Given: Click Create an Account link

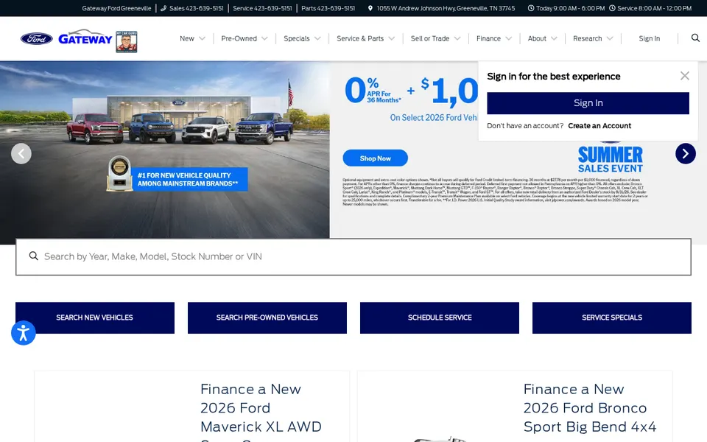Looking at the screenshot, I should click(x=599, y=126).
